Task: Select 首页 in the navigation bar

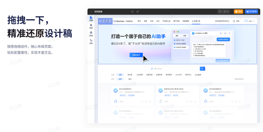Action: (139, 21)
